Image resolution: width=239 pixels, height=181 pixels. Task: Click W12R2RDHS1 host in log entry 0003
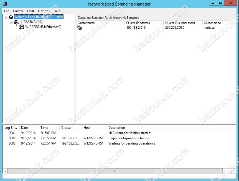coord(93,143)
